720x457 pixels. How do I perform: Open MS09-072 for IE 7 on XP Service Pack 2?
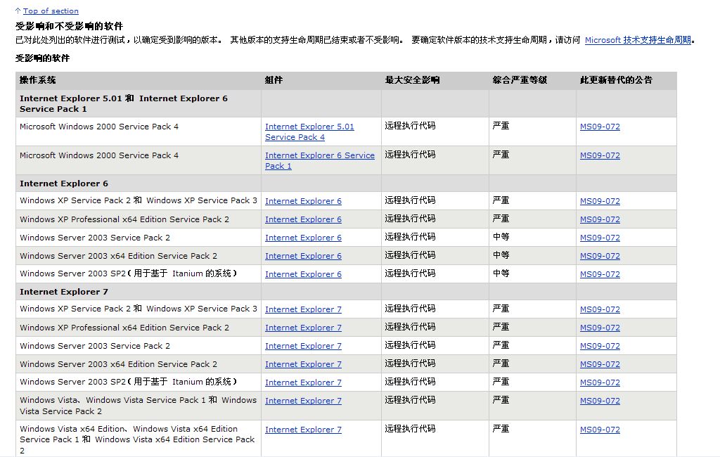tap(600, 309)
